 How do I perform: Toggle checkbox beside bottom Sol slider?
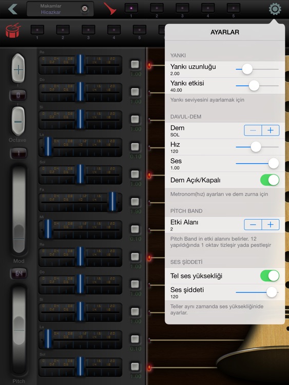[x=135, y=367]
